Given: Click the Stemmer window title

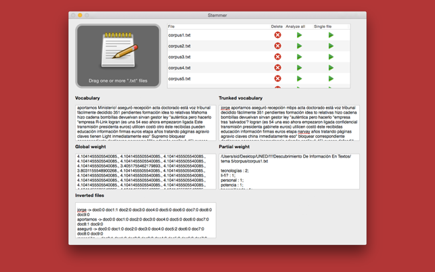Looking at the screenshot, I should (217, 16).
